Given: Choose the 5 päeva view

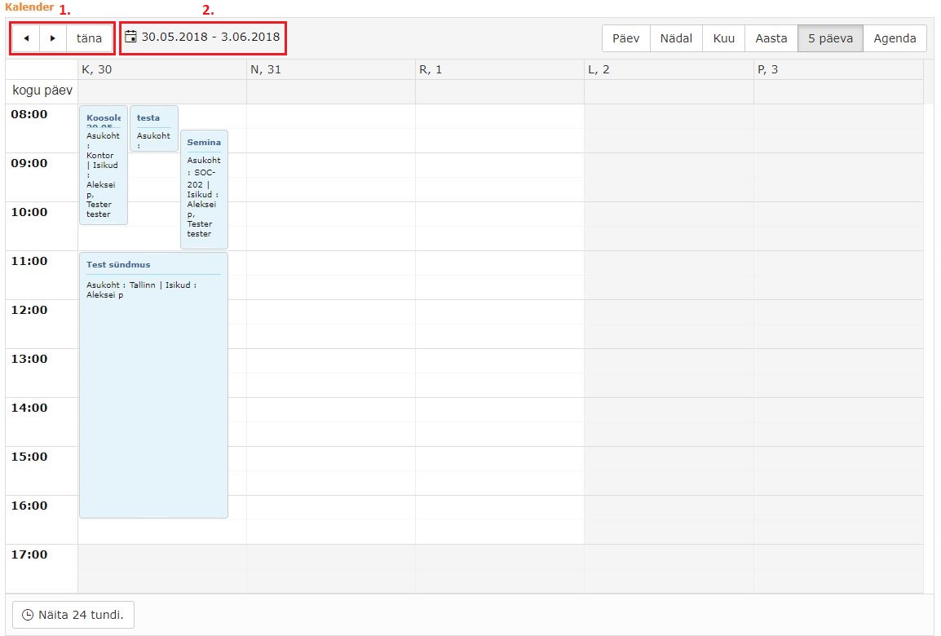Looking at the screenshot, I should coord(830,38).
